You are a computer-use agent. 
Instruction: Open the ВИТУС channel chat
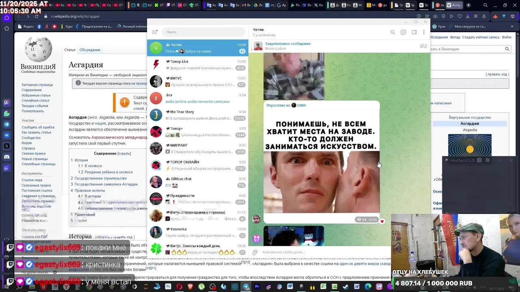click(x=197, y=81)
